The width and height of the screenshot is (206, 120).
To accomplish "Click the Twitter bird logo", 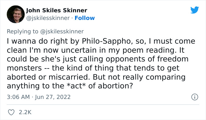I will pyautogui.click(x=195, y=10).
